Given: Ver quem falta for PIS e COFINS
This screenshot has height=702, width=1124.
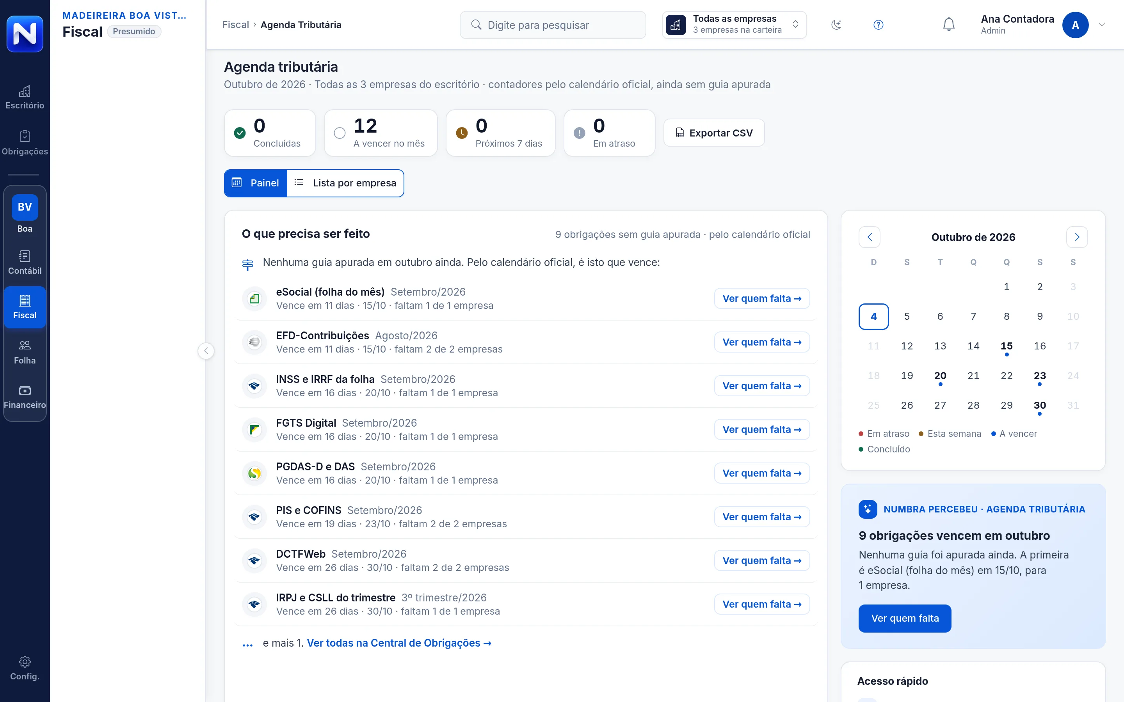Looking at the screenshot, I should (x=762, y=517).
